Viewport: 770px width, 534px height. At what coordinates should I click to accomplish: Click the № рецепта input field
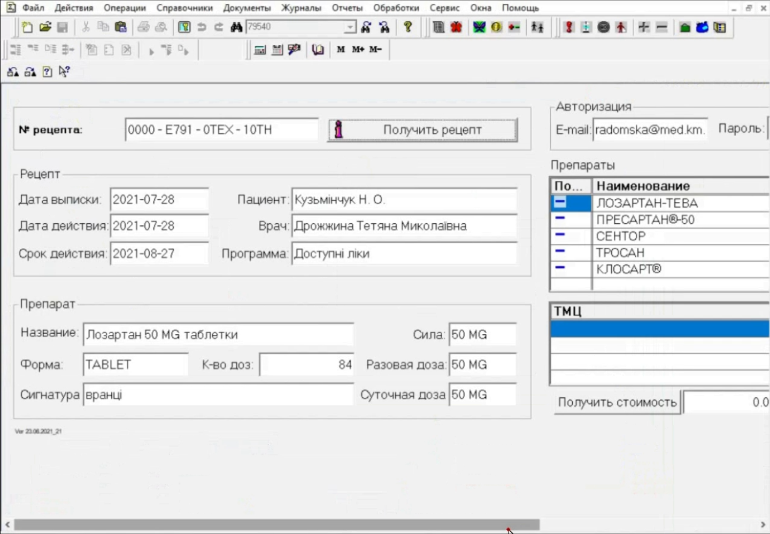[221, 130]
